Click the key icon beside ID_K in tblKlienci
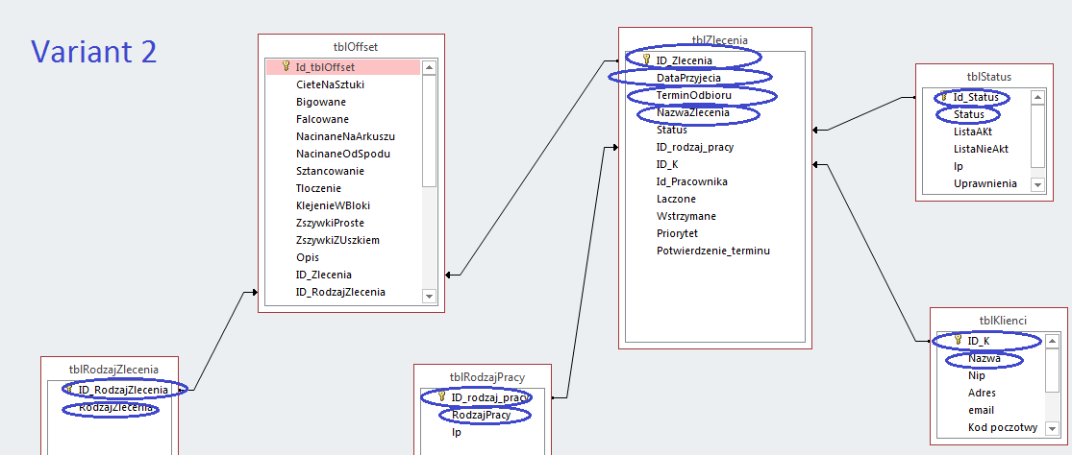Screen dimensions: 1072x455 (x=958, y=340)
